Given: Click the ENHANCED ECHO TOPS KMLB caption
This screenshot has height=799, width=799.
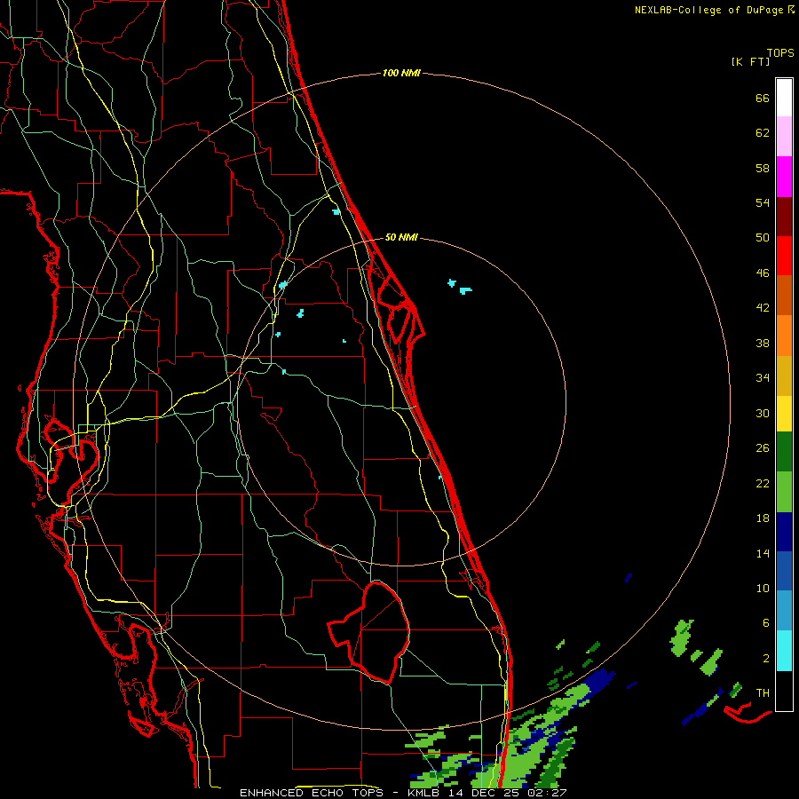Looking at the screenshot, I should pyautogui.click(x=403, y=793).
